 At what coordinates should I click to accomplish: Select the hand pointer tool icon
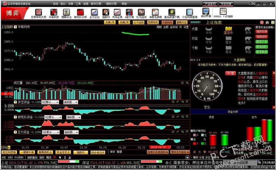(x=60, y=157)
